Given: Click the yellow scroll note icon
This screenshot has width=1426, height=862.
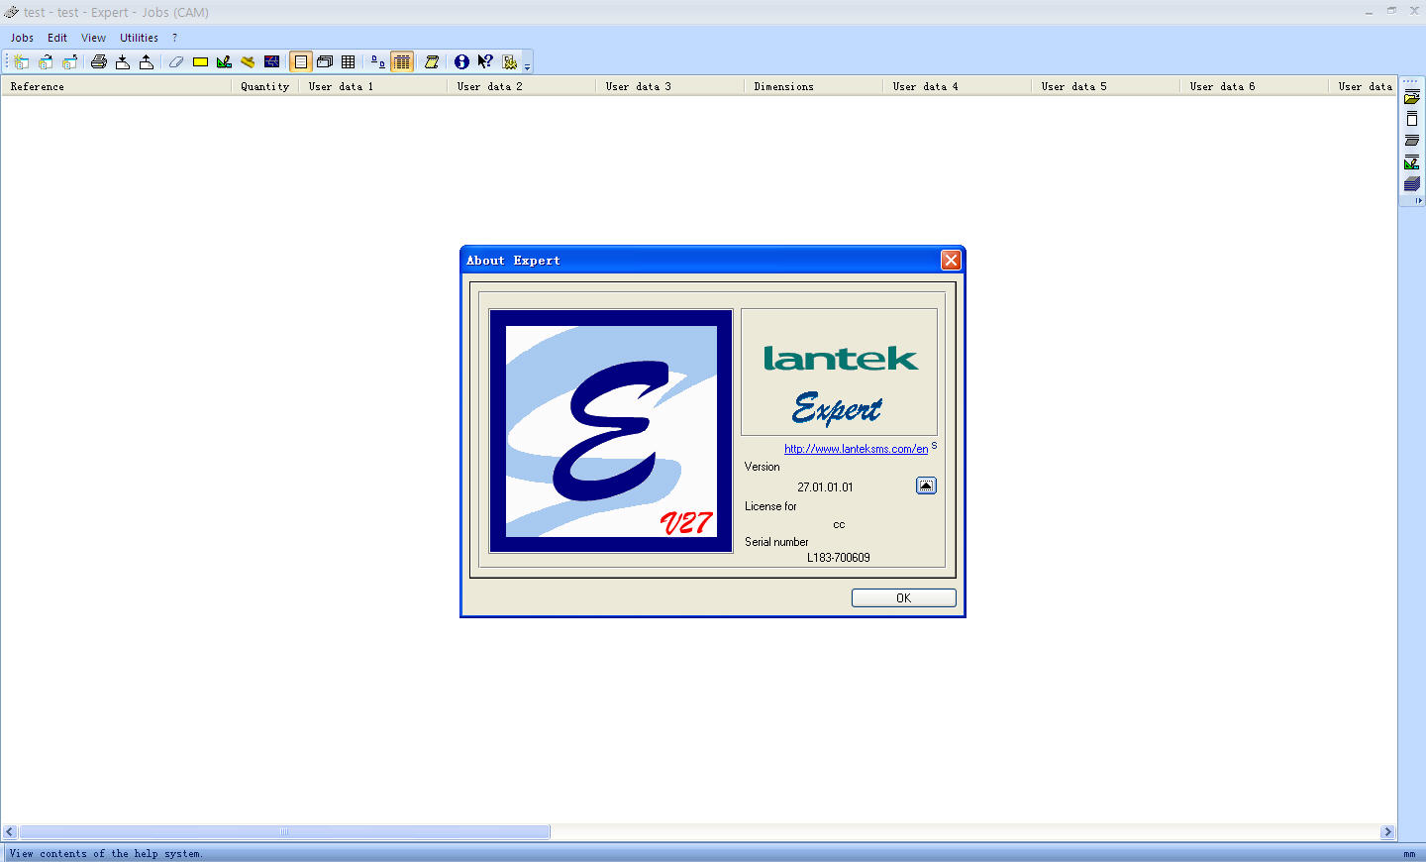Looking at the screenshot, I should click(x=432, y=61).
